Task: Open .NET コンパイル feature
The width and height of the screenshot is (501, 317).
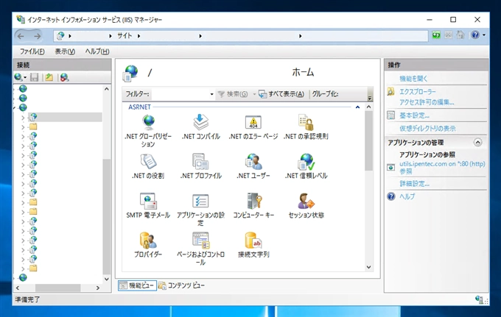Action: 200,127
